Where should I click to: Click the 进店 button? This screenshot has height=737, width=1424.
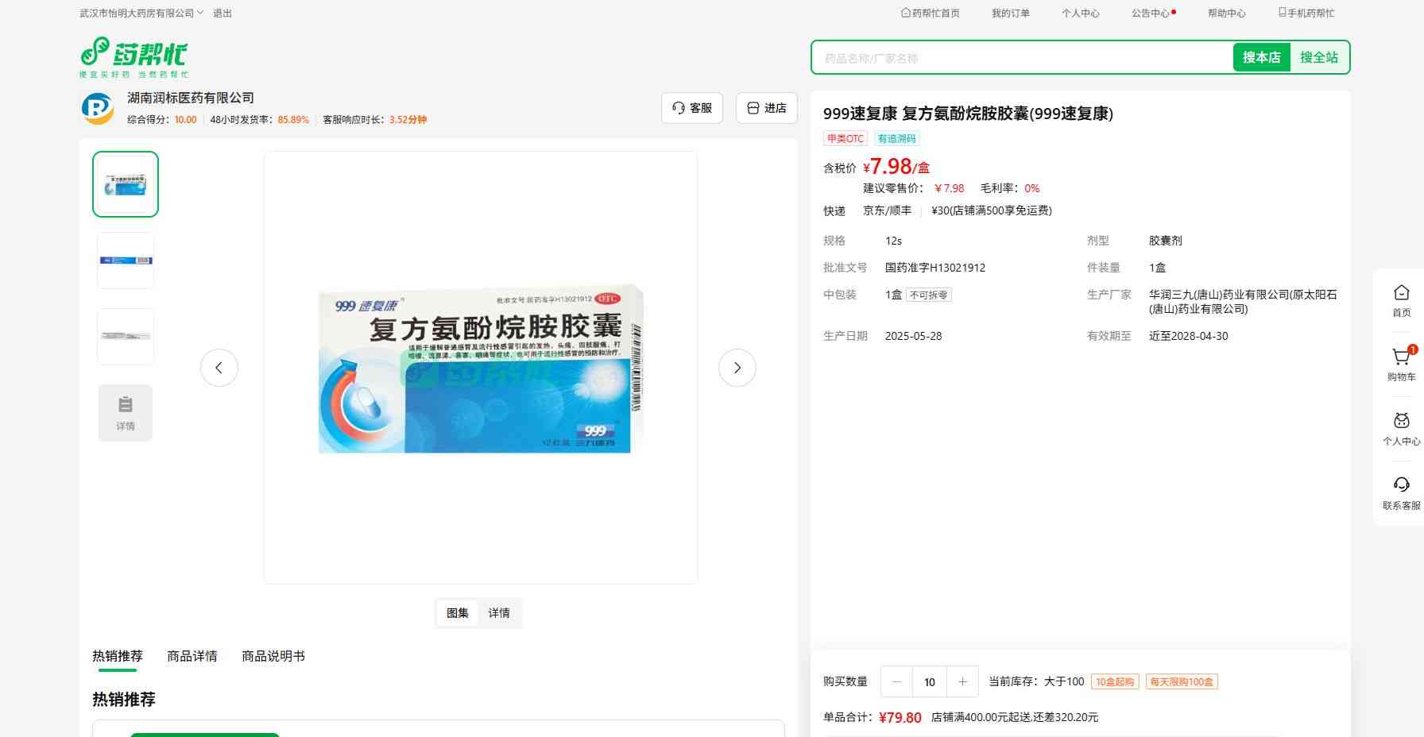click(x=767, y=108)
